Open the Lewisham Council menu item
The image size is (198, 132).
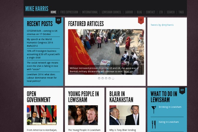point(112,12)
